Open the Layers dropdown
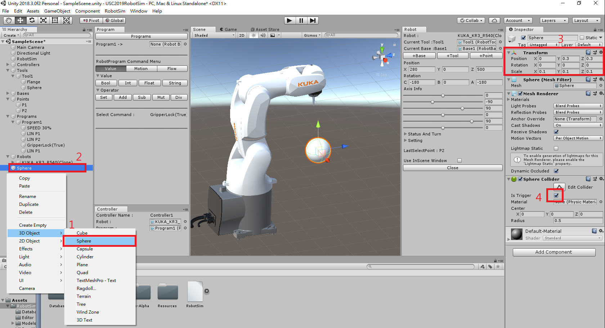This screenshot has width=605, height=328. click(x=554, y=20)
